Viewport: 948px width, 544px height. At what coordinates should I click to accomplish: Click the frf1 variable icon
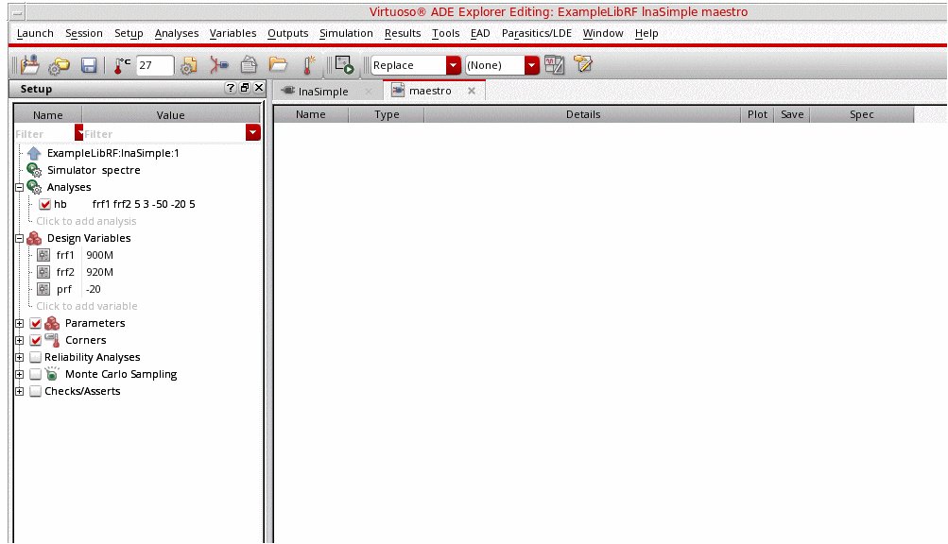(43, 255)
